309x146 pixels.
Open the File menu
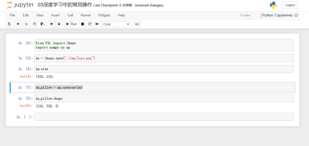(x=12, y=15)
